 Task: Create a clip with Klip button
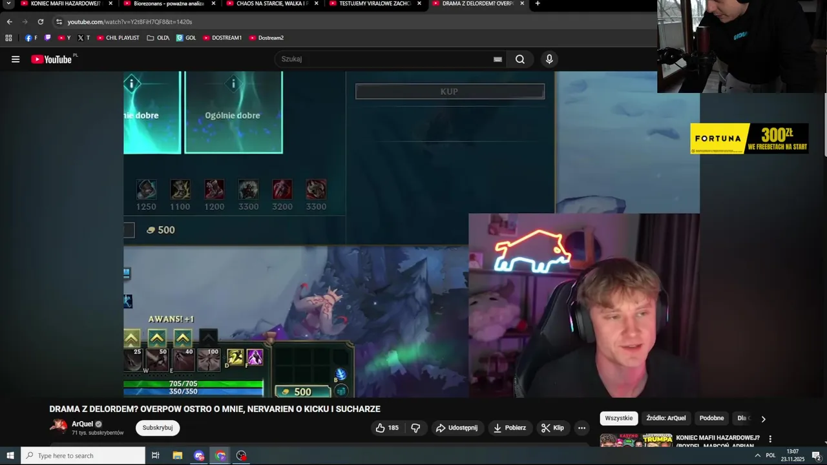[x=553, y=428]
